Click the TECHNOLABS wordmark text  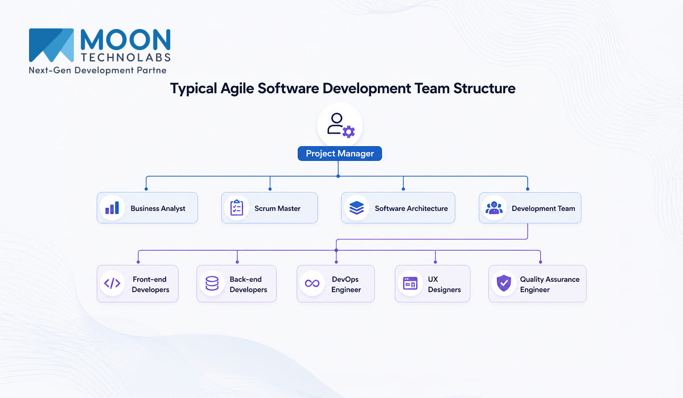pyautogui.click(x=125, y=57)
